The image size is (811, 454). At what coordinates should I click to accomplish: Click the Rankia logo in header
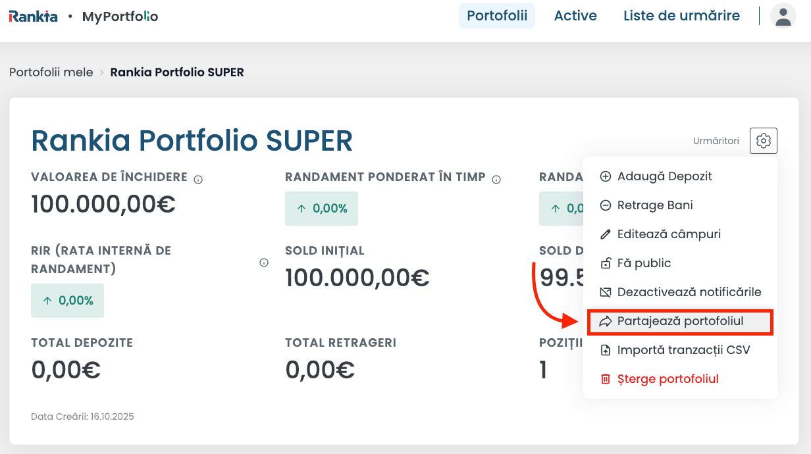(33, 16)
